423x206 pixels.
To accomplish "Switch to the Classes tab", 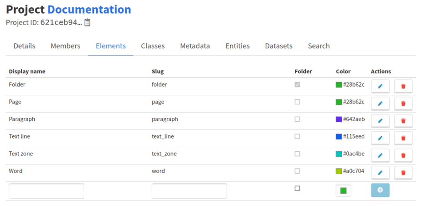I will tap(153, 46).
